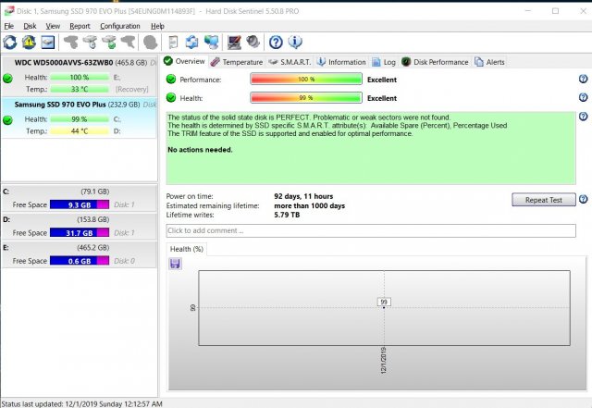Click the Refresh icon in the toolbar
Viewport: 592px width, 408px height.
(x=10, y=43)
